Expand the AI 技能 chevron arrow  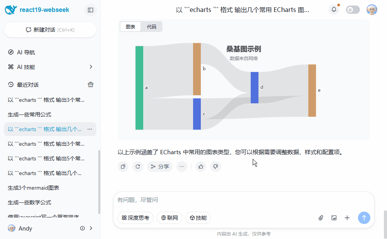click(91, 67)
